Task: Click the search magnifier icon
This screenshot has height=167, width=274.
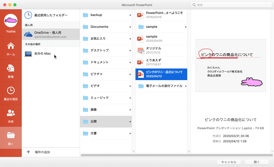Action: coord(194,5)
